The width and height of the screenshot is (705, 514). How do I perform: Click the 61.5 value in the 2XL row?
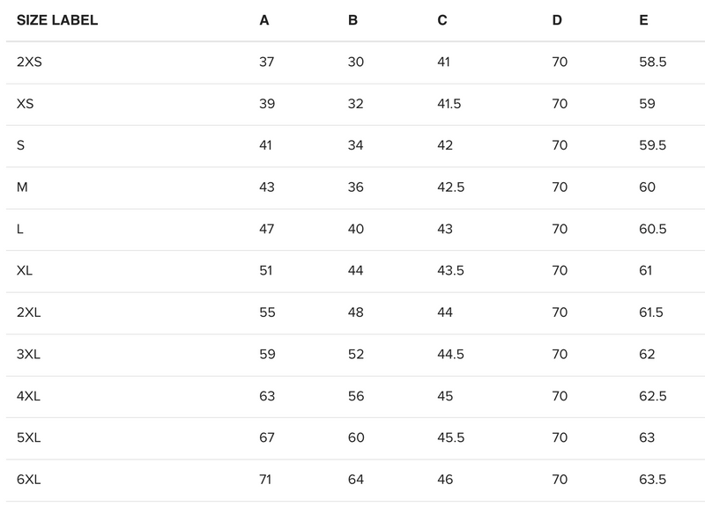pos(651,313)
